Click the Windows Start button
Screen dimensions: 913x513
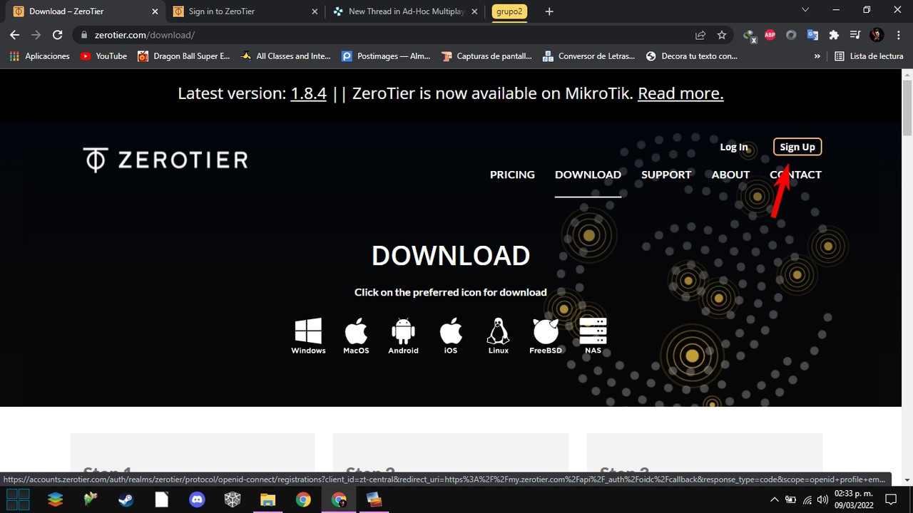pos(19,499)
